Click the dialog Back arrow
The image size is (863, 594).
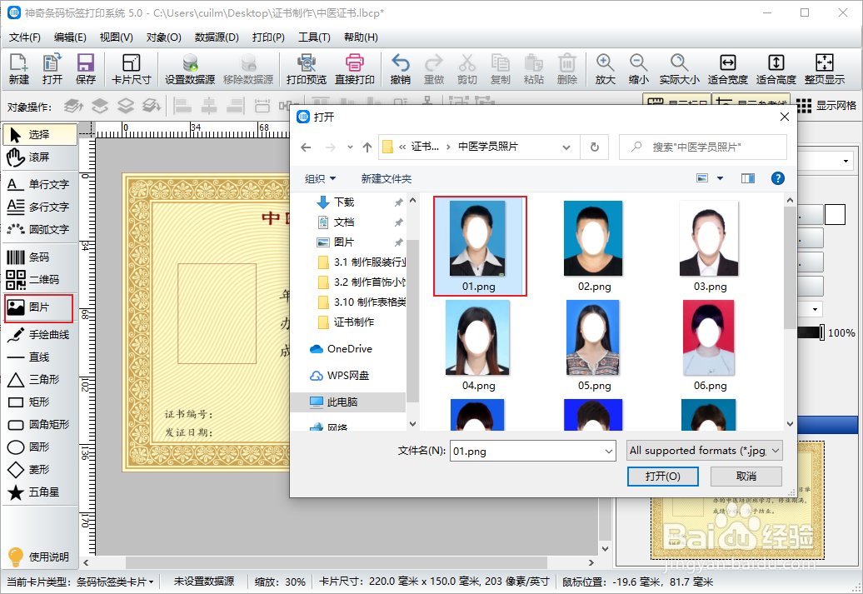click(306, 147)
